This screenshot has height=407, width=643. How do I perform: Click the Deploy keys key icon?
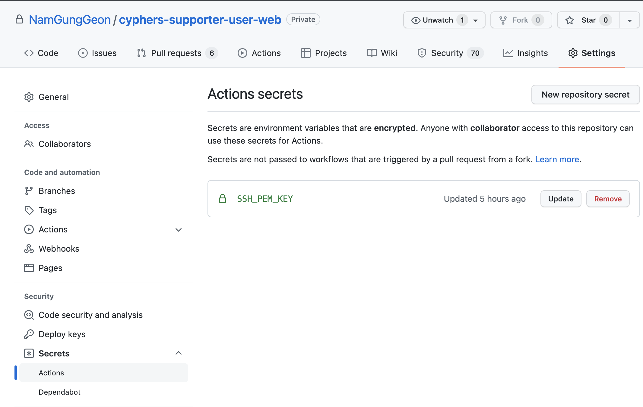pyautogui.click(x=29, y=334)
